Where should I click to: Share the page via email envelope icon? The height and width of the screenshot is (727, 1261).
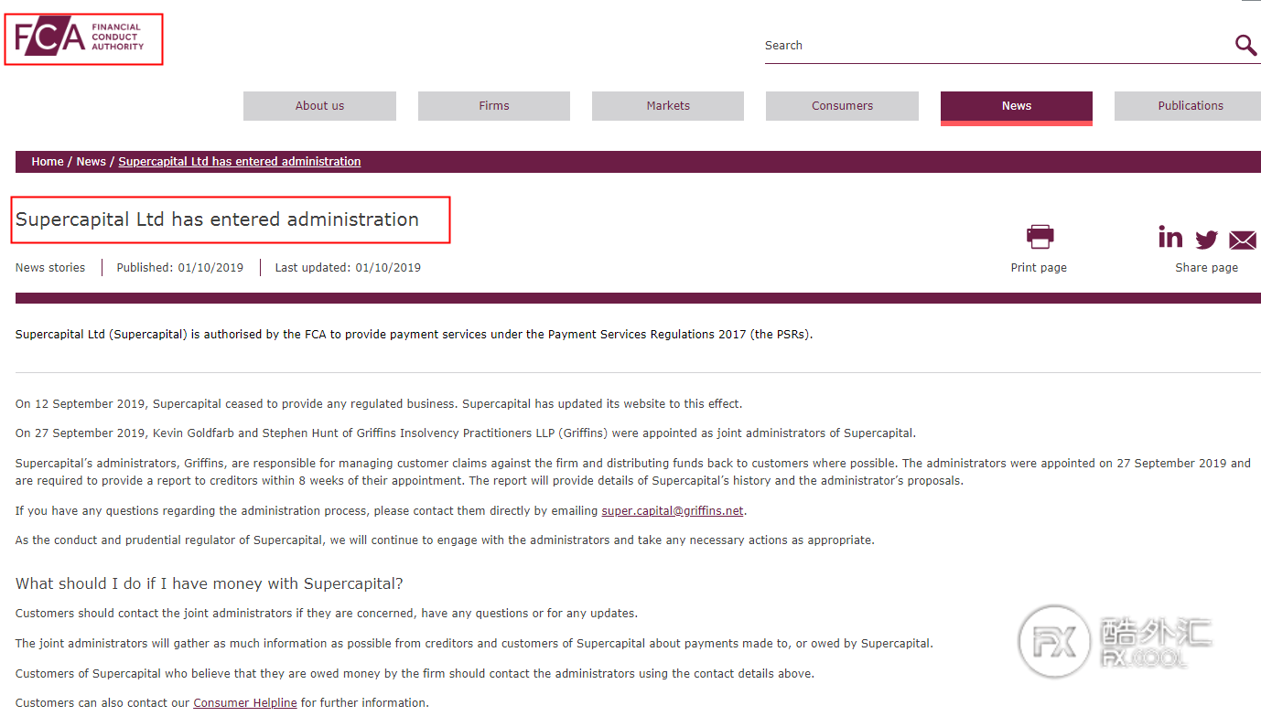(1243, 241)
